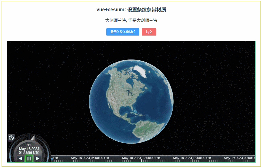The width and height of the screenshot is (262, 168).
Task: Click the 大剑师兰特 subtitle text
Action: [131, 20]
